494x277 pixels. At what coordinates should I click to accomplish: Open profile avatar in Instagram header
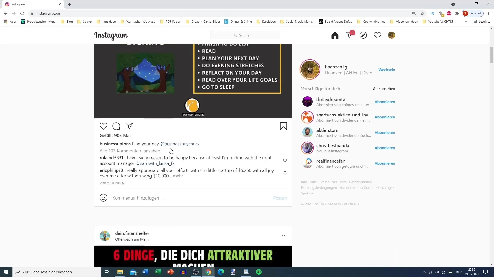[x=392, y=35]
